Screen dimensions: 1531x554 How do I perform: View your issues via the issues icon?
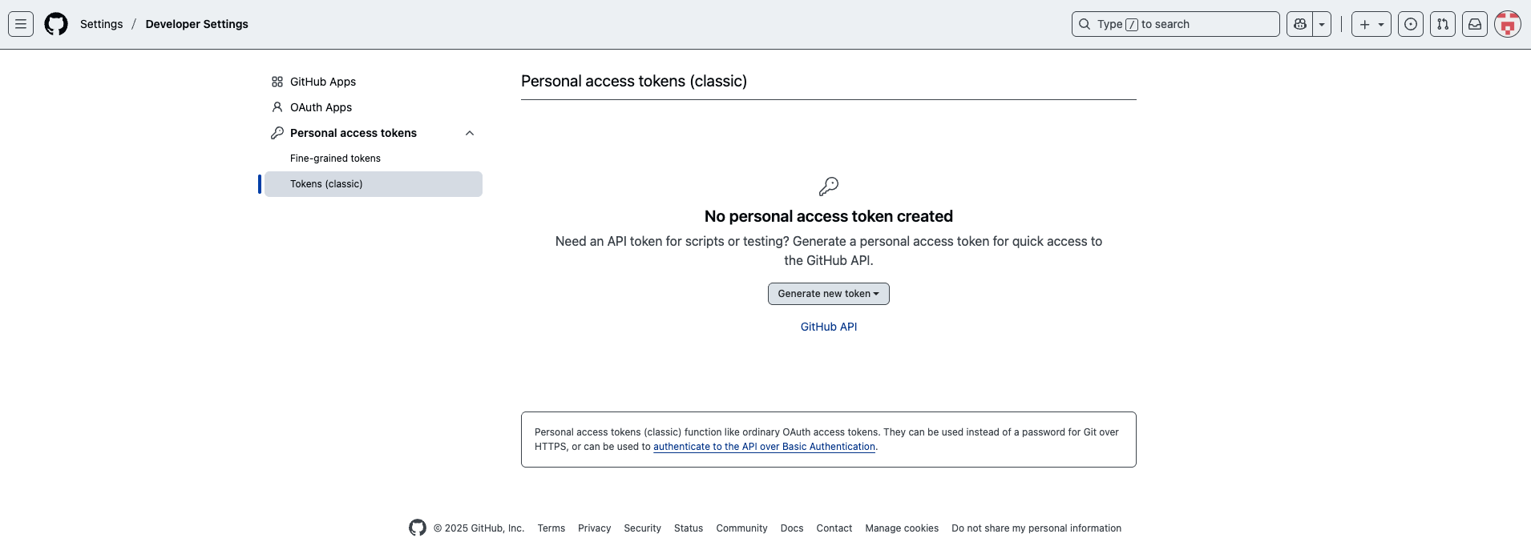(x=1411, y=24)
